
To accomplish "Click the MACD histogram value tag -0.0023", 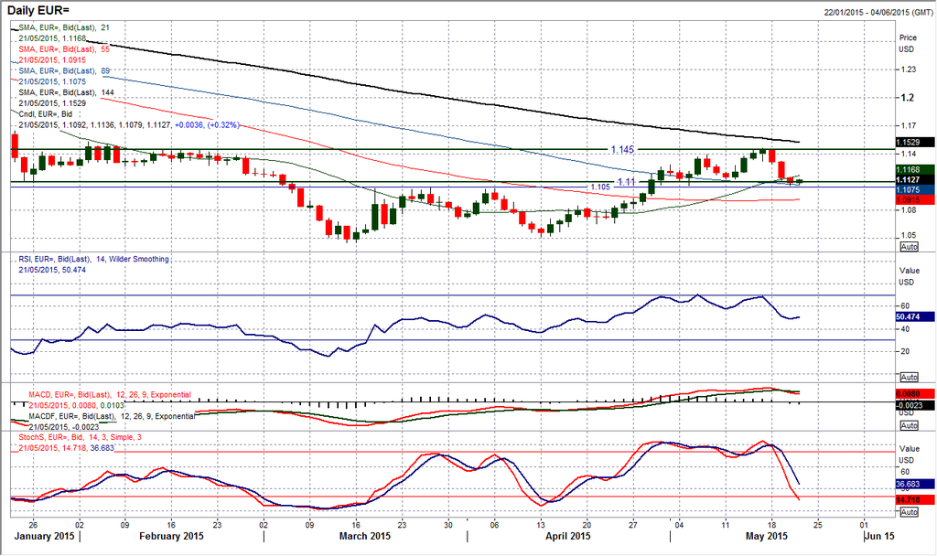I will click(915, 405).
